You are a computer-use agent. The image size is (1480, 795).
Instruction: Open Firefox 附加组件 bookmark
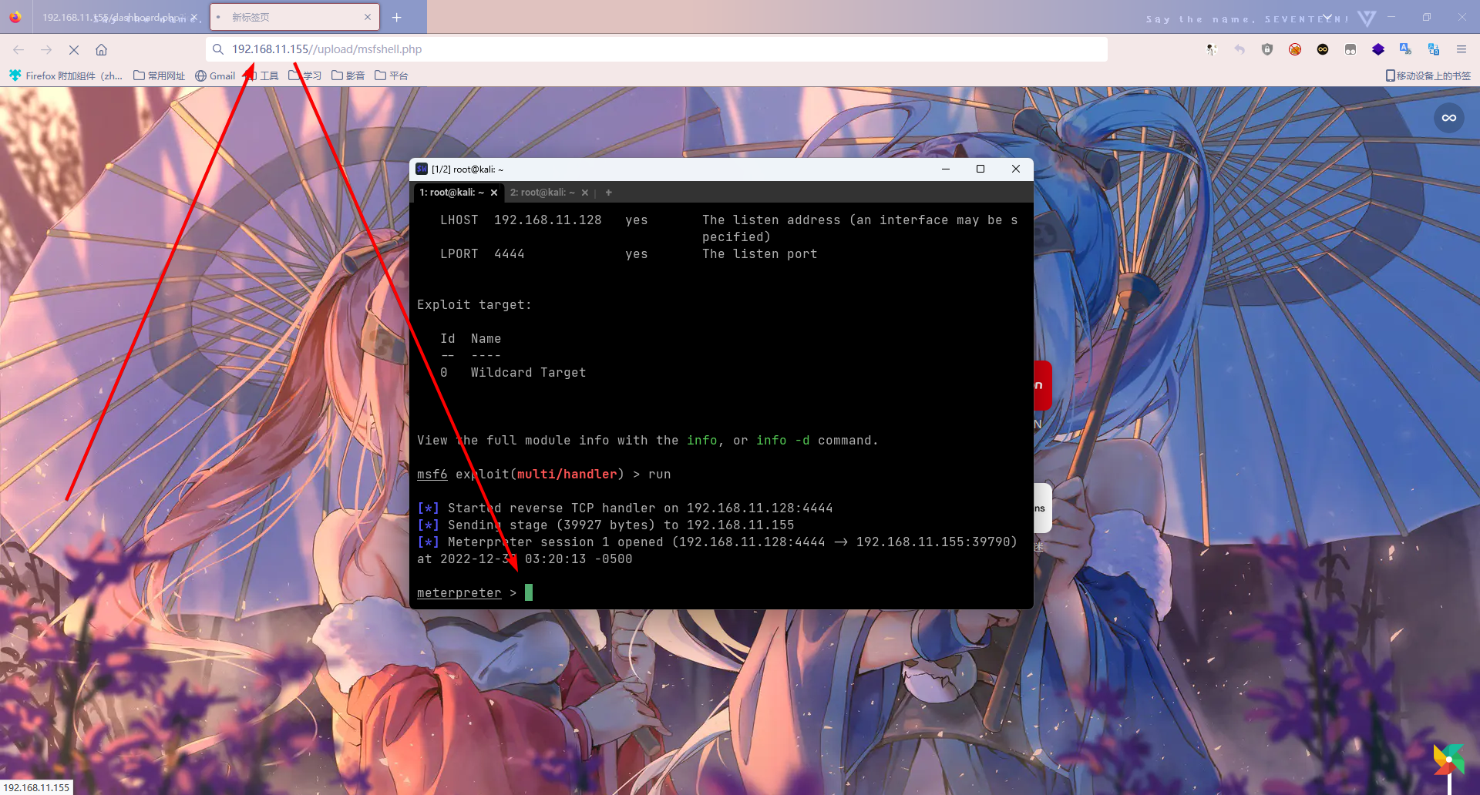pyautogui.click(x=66, y=75)
